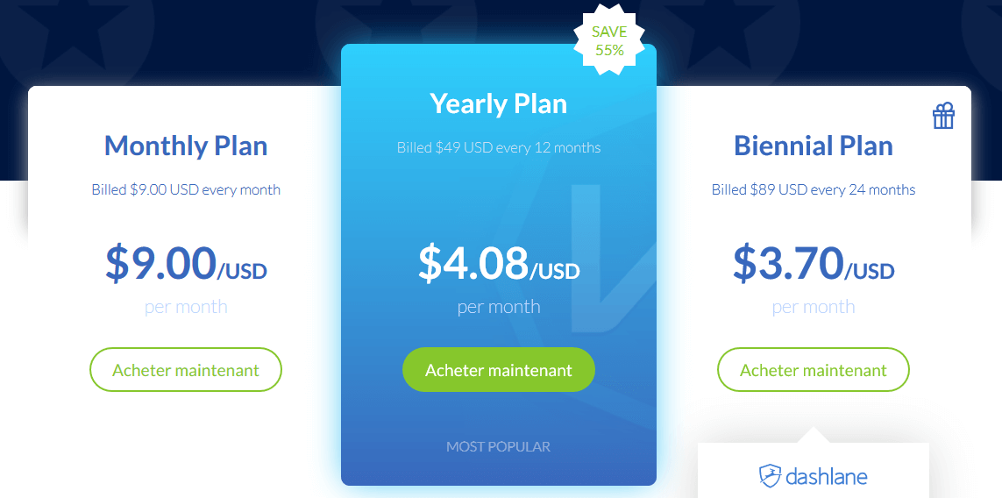Screen dimensions: 1002x498
Task: Select the Yearly Plan heading
Action: pos(499,103)
